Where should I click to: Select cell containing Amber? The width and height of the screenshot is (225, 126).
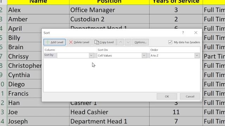pos(38,19)
